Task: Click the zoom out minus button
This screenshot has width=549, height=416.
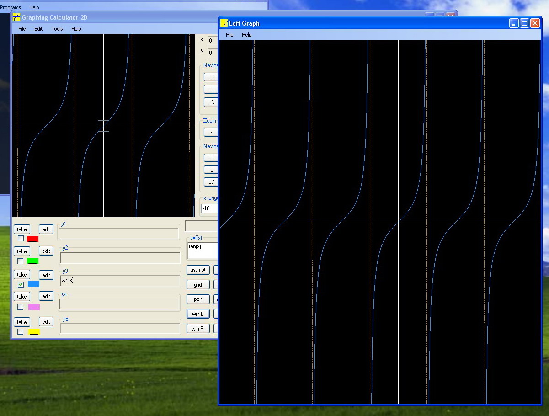Action: click(x=211, y=132)
